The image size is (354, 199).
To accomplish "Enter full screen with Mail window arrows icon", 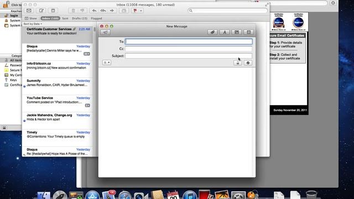I will (x=267, y=4).
